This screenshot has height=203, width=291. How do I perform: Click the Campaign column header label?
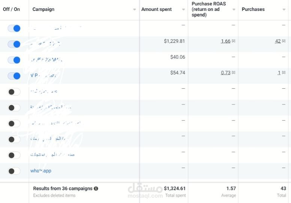click(x=43, y=9)
